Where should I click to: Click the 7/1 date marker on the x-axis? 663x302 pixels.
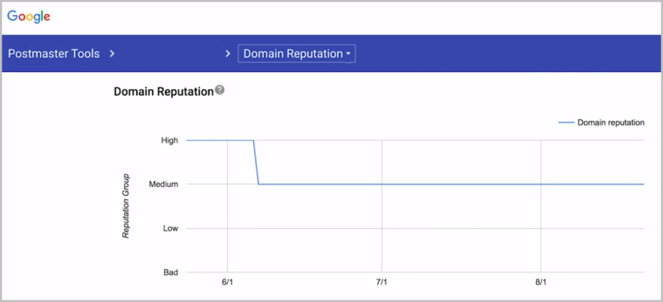pos(382,281)
